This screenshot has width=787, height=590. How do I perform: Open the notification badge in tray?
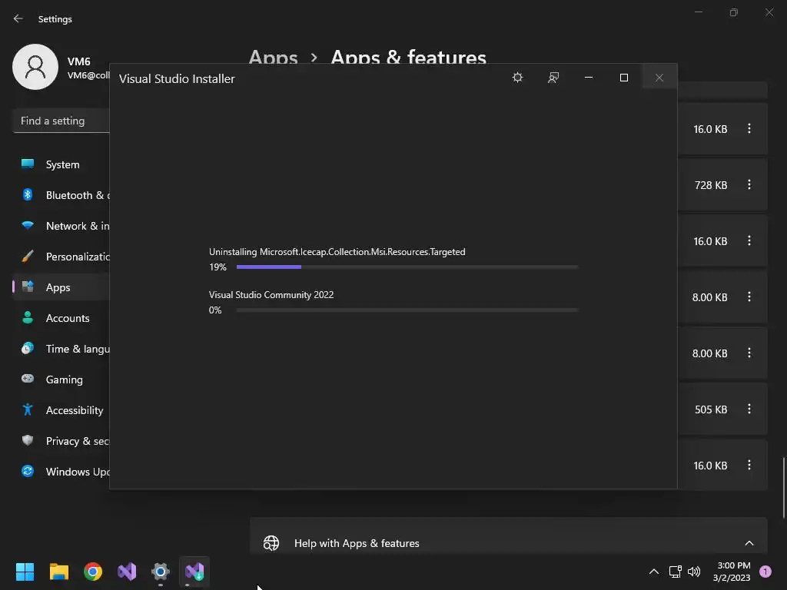[x=765, y=572]
